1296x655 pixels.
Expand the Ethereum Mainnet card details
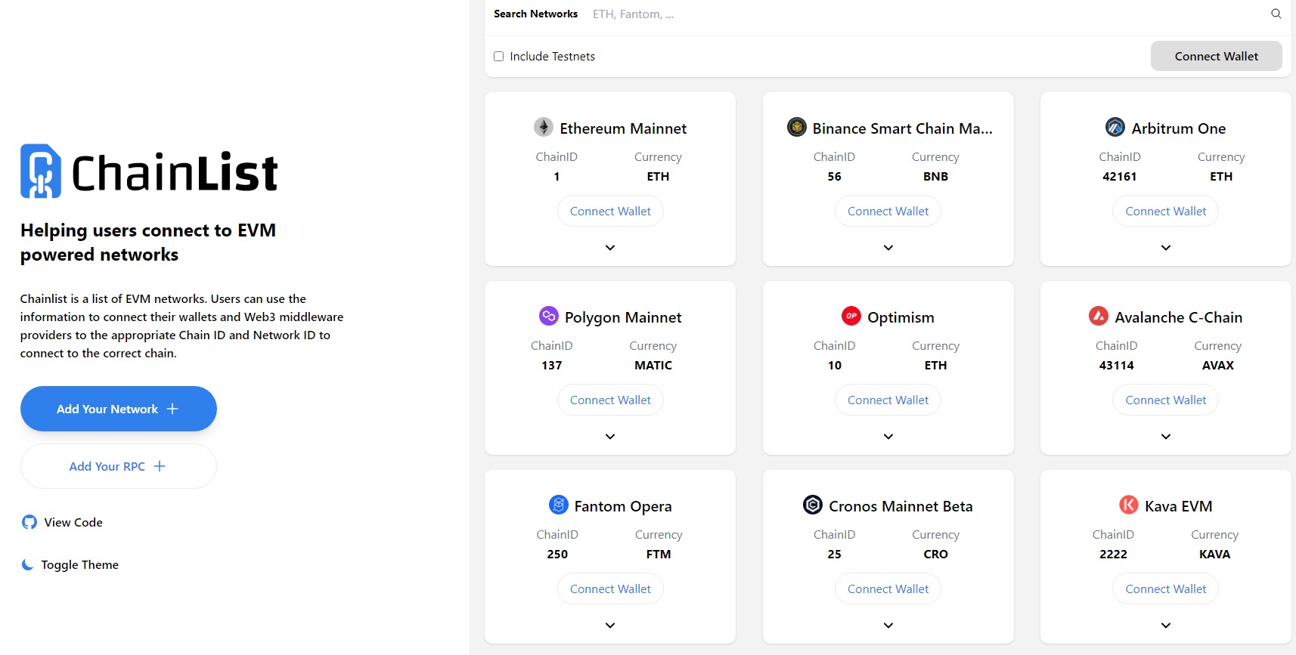[x=610, y=248]
